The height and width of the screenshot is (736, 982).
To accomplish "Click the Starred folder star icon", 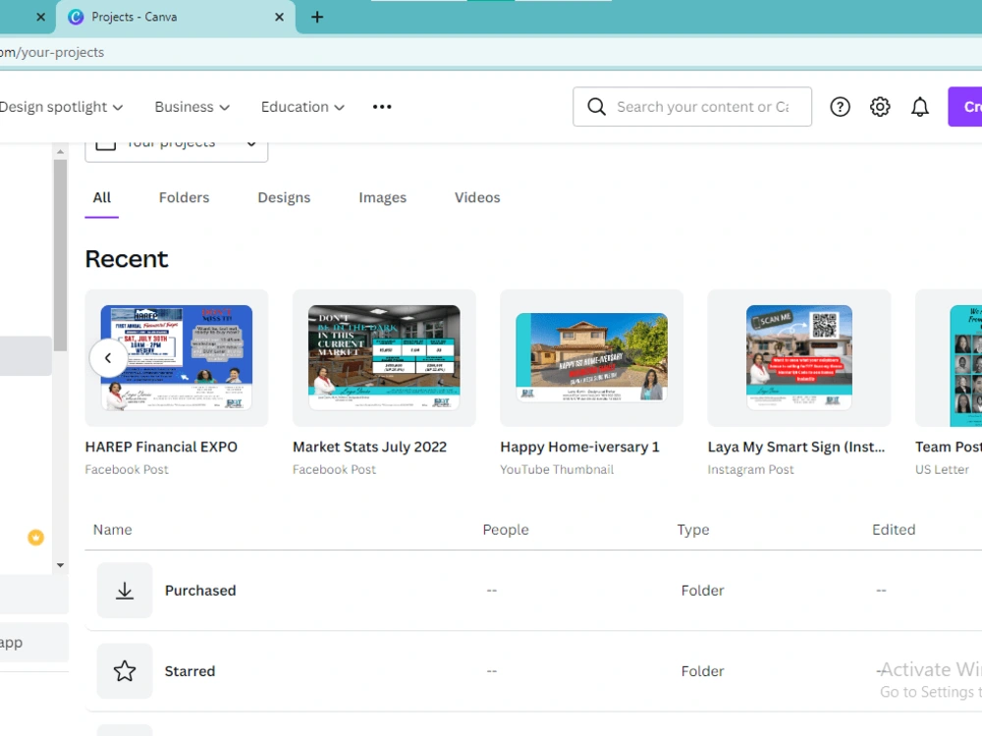I will click(125, 671).
